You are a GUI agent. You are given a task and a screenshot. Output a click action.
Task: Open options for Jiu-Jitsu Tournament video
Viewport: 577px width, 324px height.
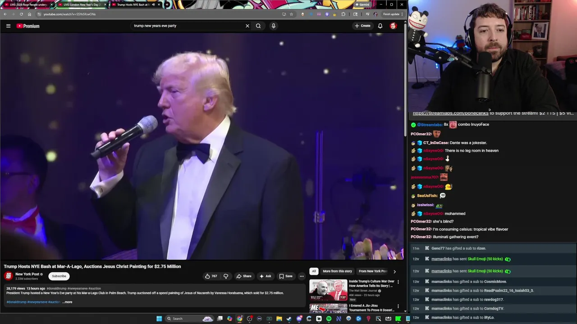[x=398, y=306]
